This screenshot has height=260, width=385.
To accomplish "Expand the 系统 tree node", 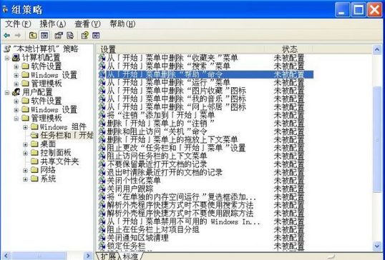I will (25, 179).
